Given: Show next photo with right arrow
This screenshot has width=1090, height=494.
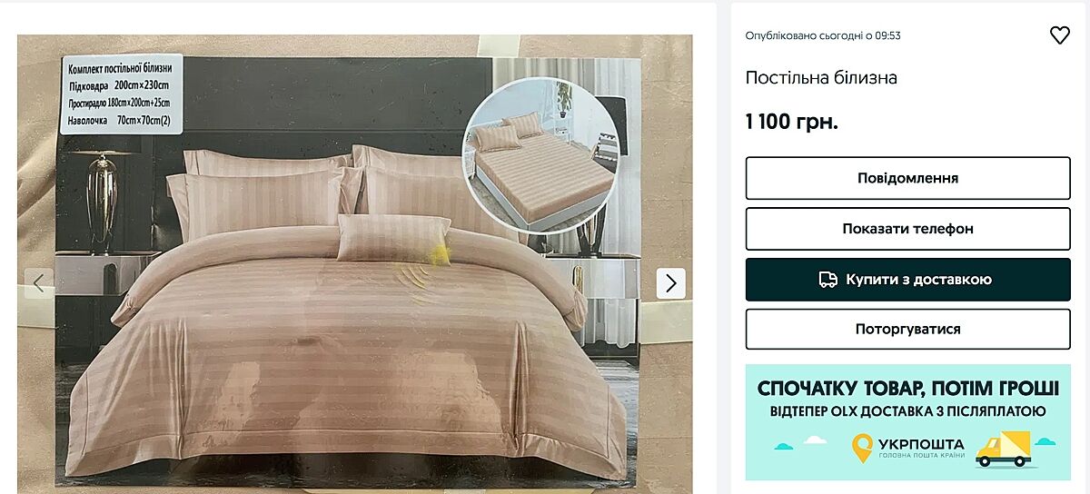Looking at the screenshot, I should 671,283.
